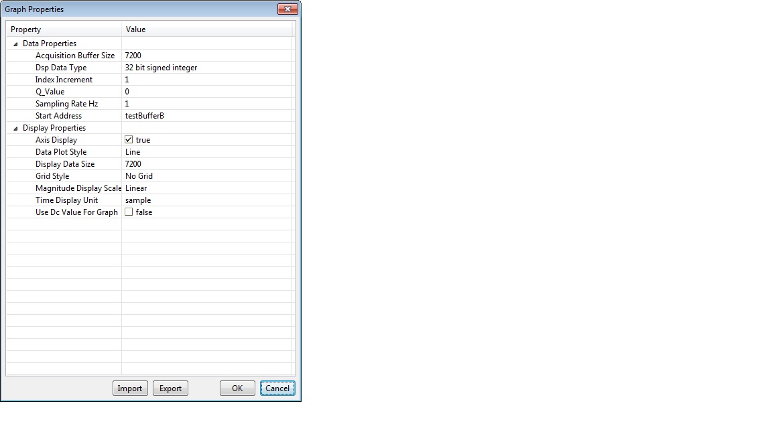Image resolution: width=772 pixels, height=434 pixels.
Task: Select the Index Increment value field
Action: coord(208,80)
